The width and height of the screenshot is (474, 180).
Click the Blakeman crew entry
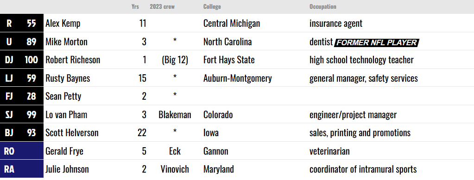coord(175,114)
